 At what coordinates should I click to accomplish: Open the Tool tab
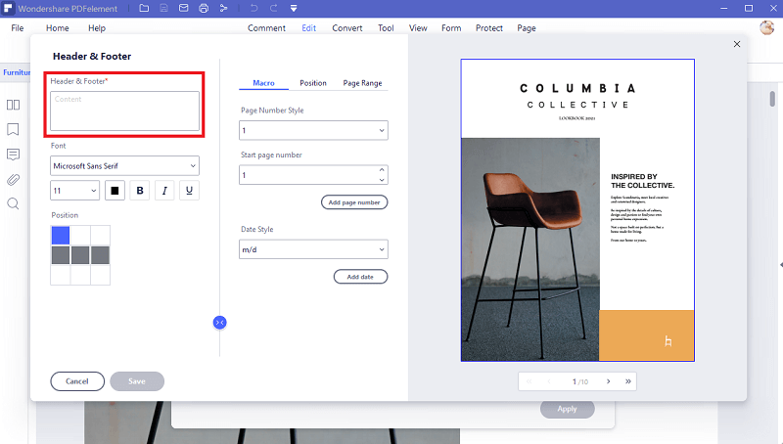click(x=386, y=28)
